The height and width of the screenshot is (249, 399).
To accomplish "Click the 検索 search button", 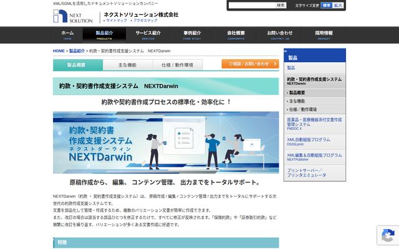I will (x=281, y=6).
